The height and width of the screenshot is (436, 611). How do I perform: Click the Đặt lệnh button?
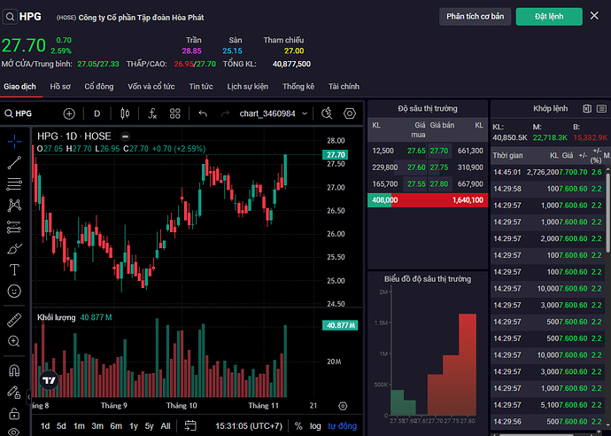[547, 17]
